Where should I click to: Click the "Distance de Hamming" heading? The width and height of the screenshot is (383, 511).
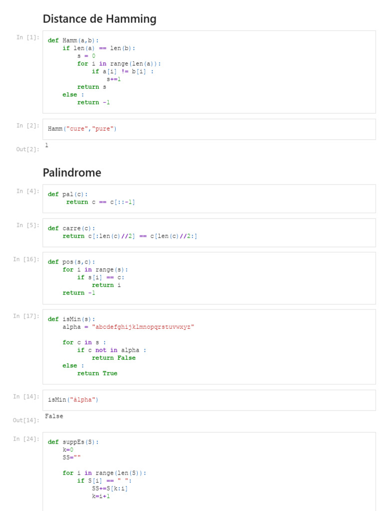point(99,19)
